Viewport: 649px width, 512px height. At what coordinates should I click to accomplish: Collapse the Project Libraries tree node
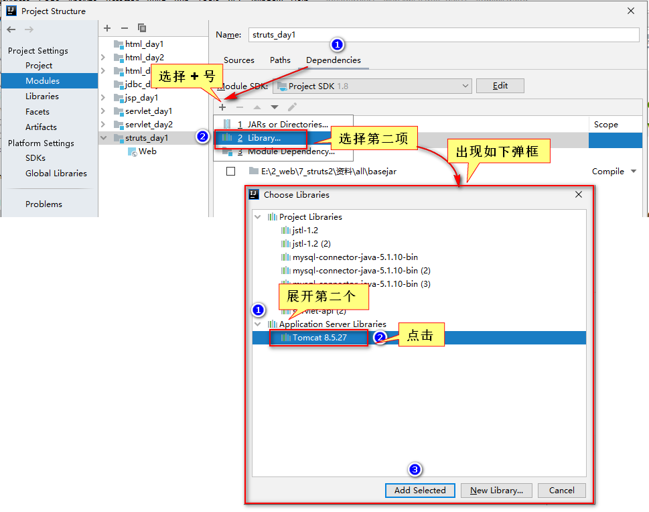[x=258, y=216]
